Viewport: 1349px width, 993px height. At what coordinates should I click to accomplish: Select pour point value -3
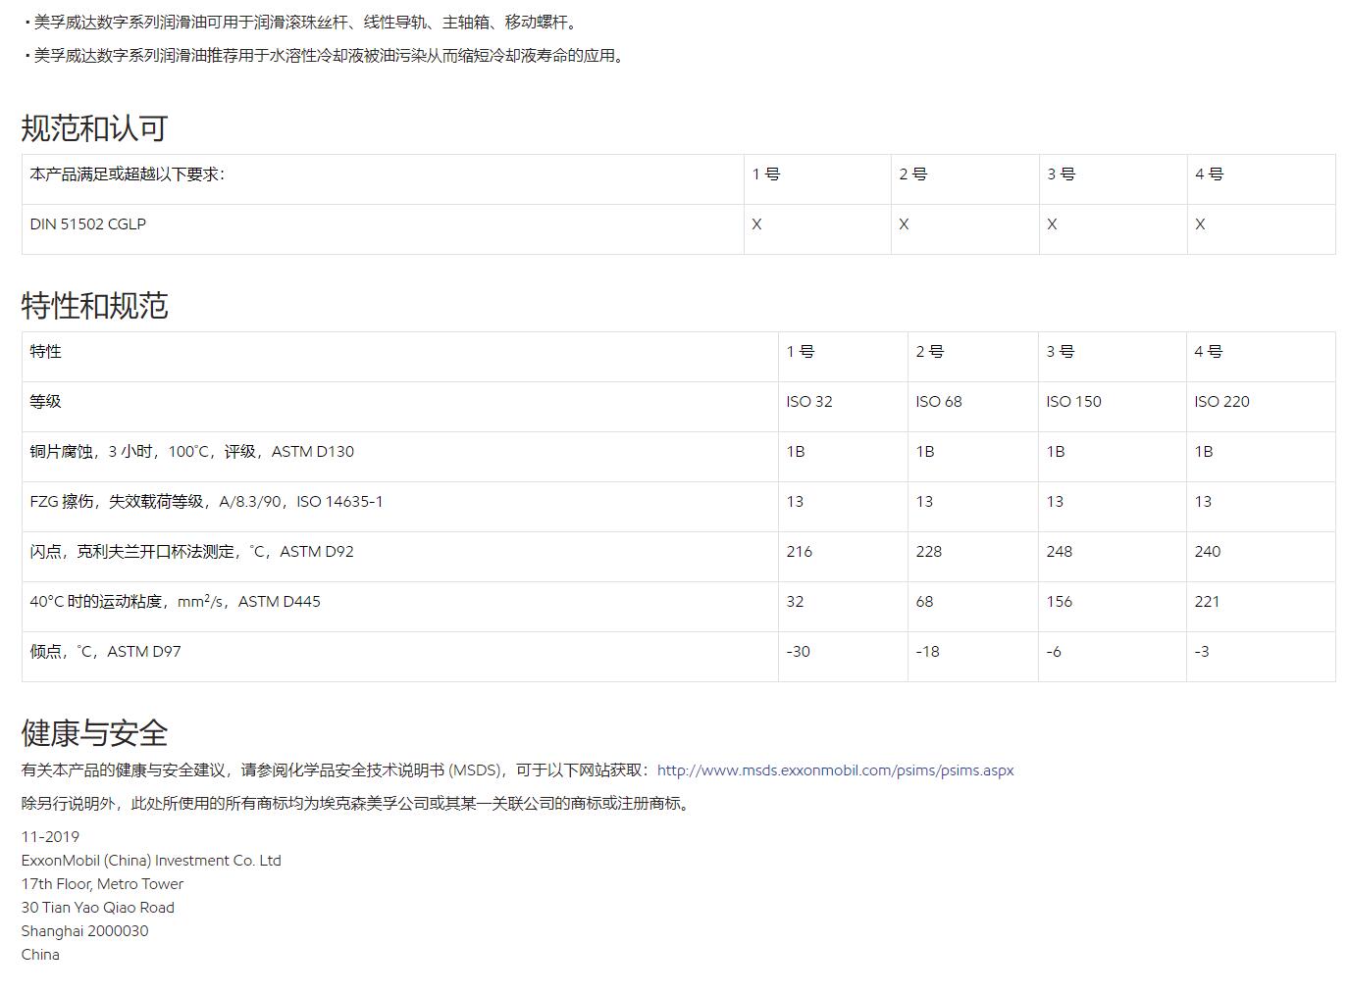(x=1202, y=652)
